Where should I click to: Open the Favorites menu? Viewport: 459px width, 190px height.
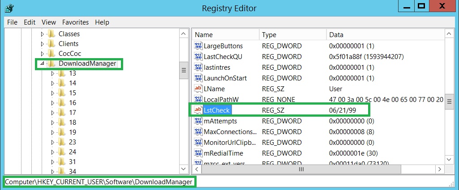point(75,22)
